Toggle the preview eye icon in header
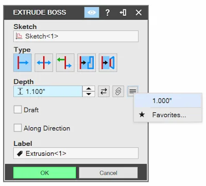This screenshot has width=206, height=186. (x=92, y=12)
